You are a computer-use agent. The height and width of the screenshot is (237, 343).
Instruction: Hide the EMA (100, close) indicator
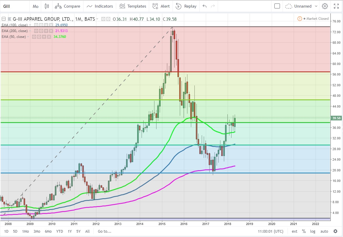coord(36,25)
